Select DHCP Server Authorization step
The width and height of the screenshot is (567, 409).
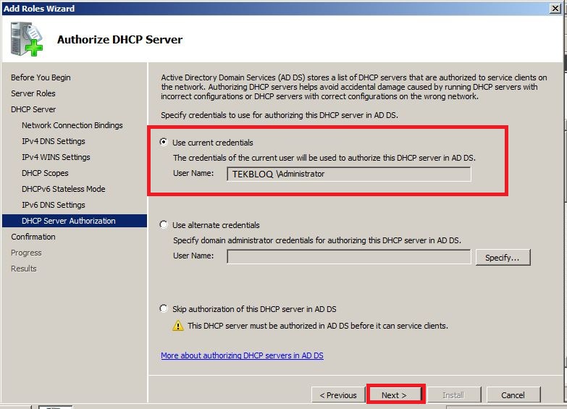coord(75,221)
